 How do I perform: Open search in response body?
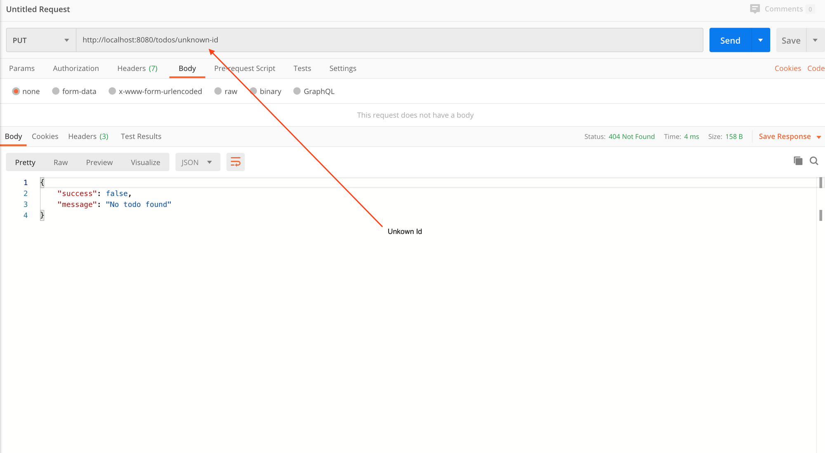[x=813, y=161]
